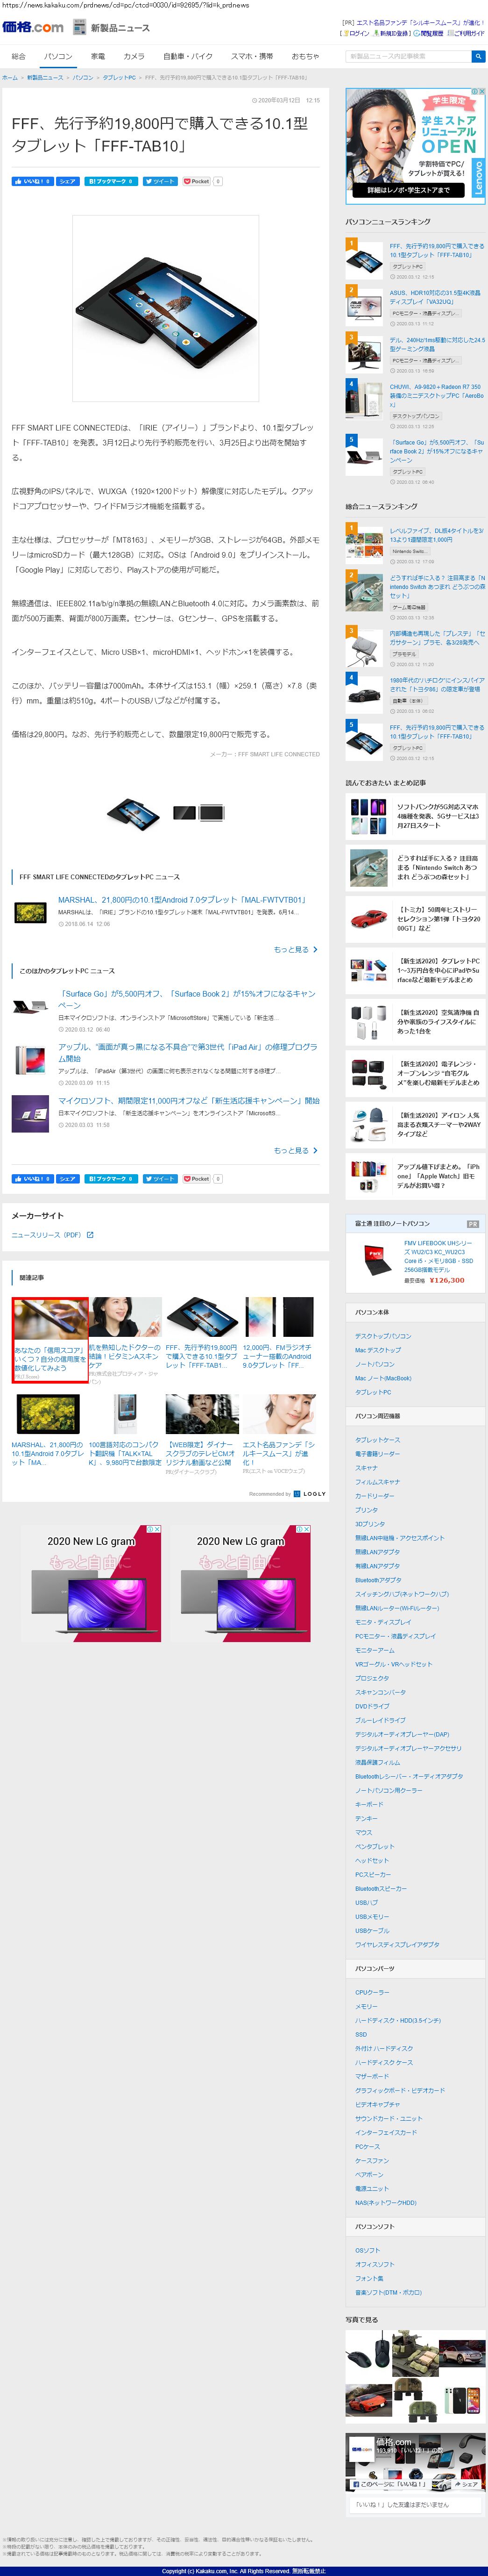Screen dimensions: 488x2576
Task: Open the iPad Air 修理プログラム news link
Action: pos(188,1052)
